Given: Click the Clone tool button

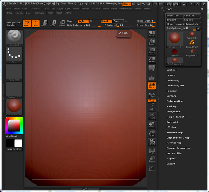Looking at the screenshot, I should point(170,24).
